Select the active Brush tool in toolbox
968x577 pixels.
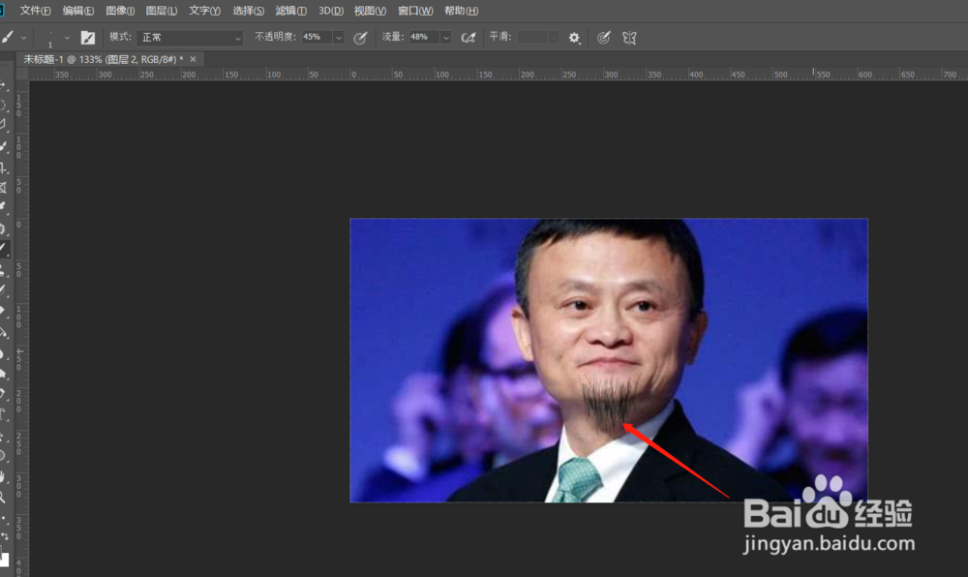point(3,250)
